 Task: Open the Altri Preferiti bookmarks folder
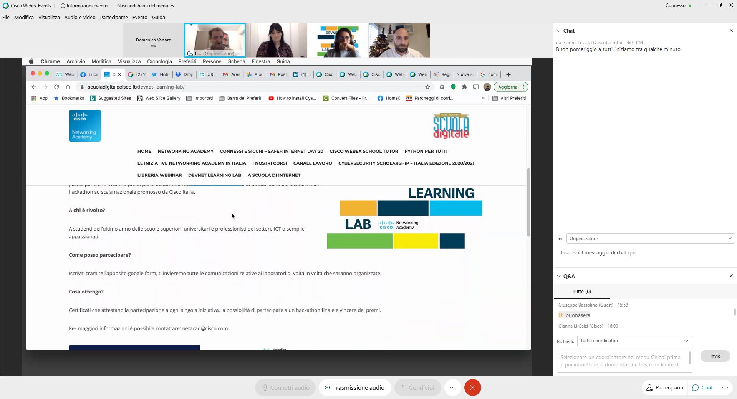[x=509, y=98]
